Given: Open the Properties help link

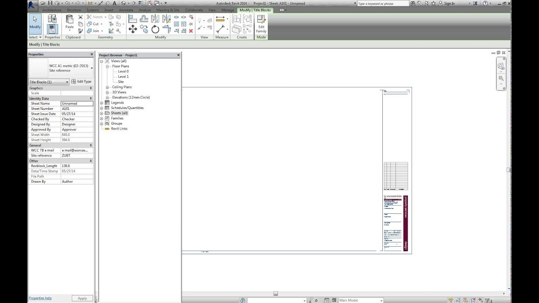Looking at the screenshot, I should tap(40, 298).
